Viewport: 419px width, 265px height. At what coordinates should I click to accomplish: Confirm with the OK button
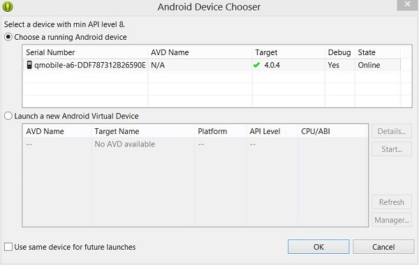(x=318, y=247)
